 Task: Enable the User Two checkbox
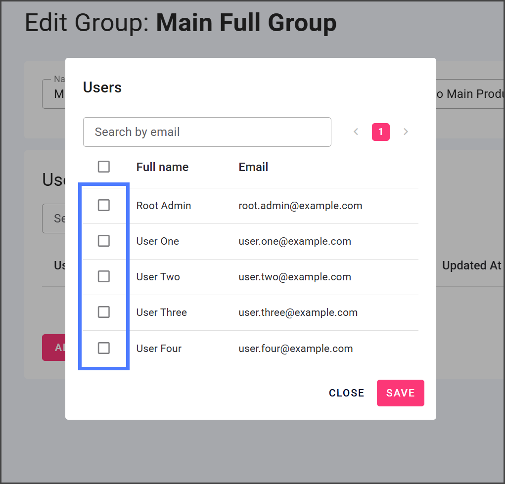point(104,276)
